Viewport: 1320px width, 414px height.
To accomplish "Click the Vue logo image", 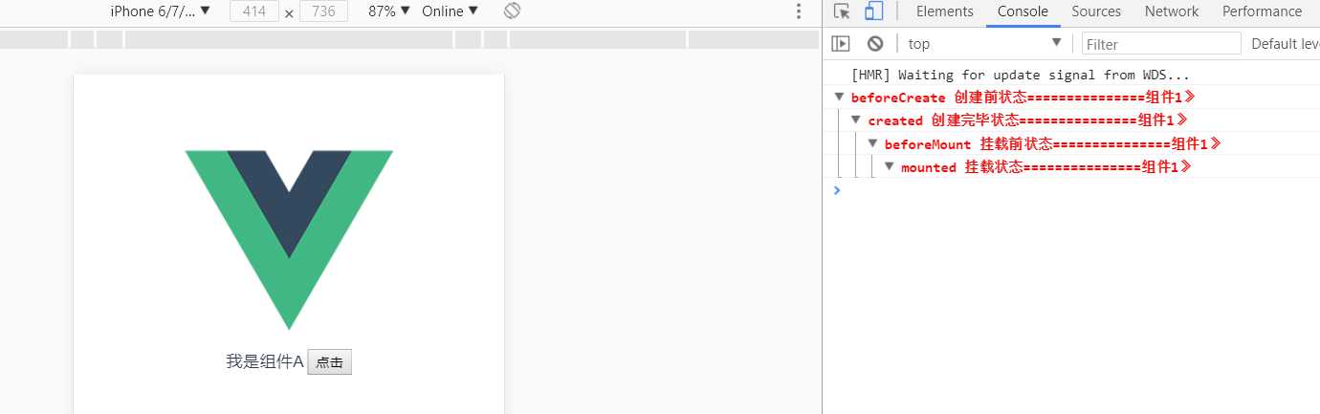I will click(289, 240).
